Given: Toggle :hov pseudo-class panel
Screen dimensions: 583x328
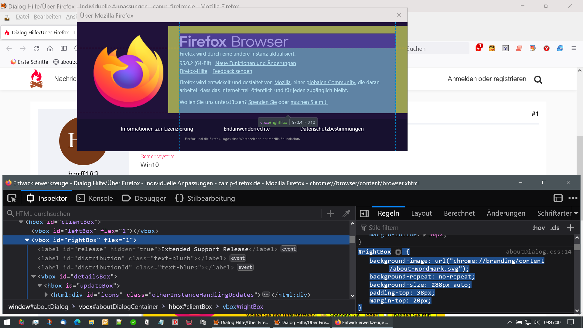Looking at the screenshot, I should [x=538, y=228].
